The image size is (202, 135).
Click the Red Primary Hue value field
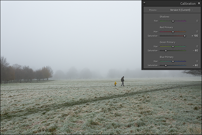pos(197,32)
